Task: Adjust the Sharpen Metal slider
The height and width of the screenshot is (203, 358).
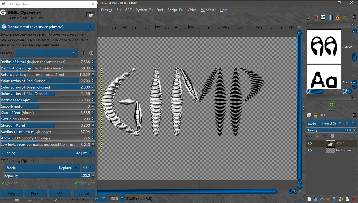Action: 48,125
